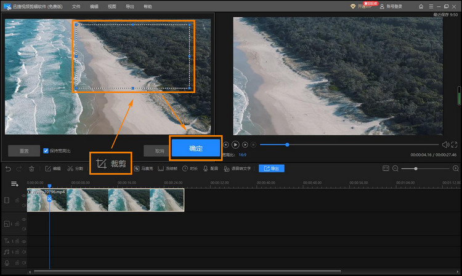Viewport: 462px width, 276px height.
Task: Lock the voiceover track
Action: pos(17,262)
